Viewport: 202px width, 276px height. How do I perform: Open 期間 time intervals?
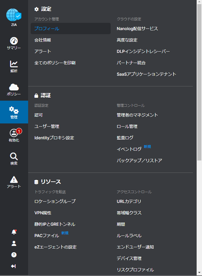(121, 224)
